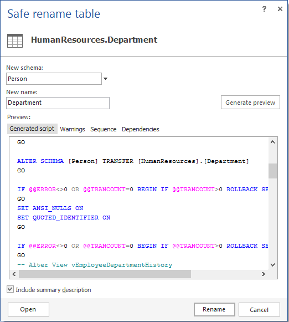This screenshot has height=322, width=289.
Task: Click the scroll up arrow in preview
Action: (x=272, y=142)
